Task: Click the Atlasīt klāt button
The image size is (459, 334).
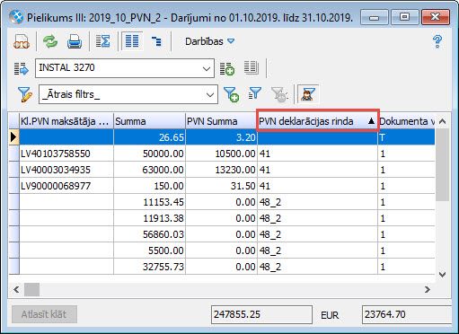Action: point(44,314)
